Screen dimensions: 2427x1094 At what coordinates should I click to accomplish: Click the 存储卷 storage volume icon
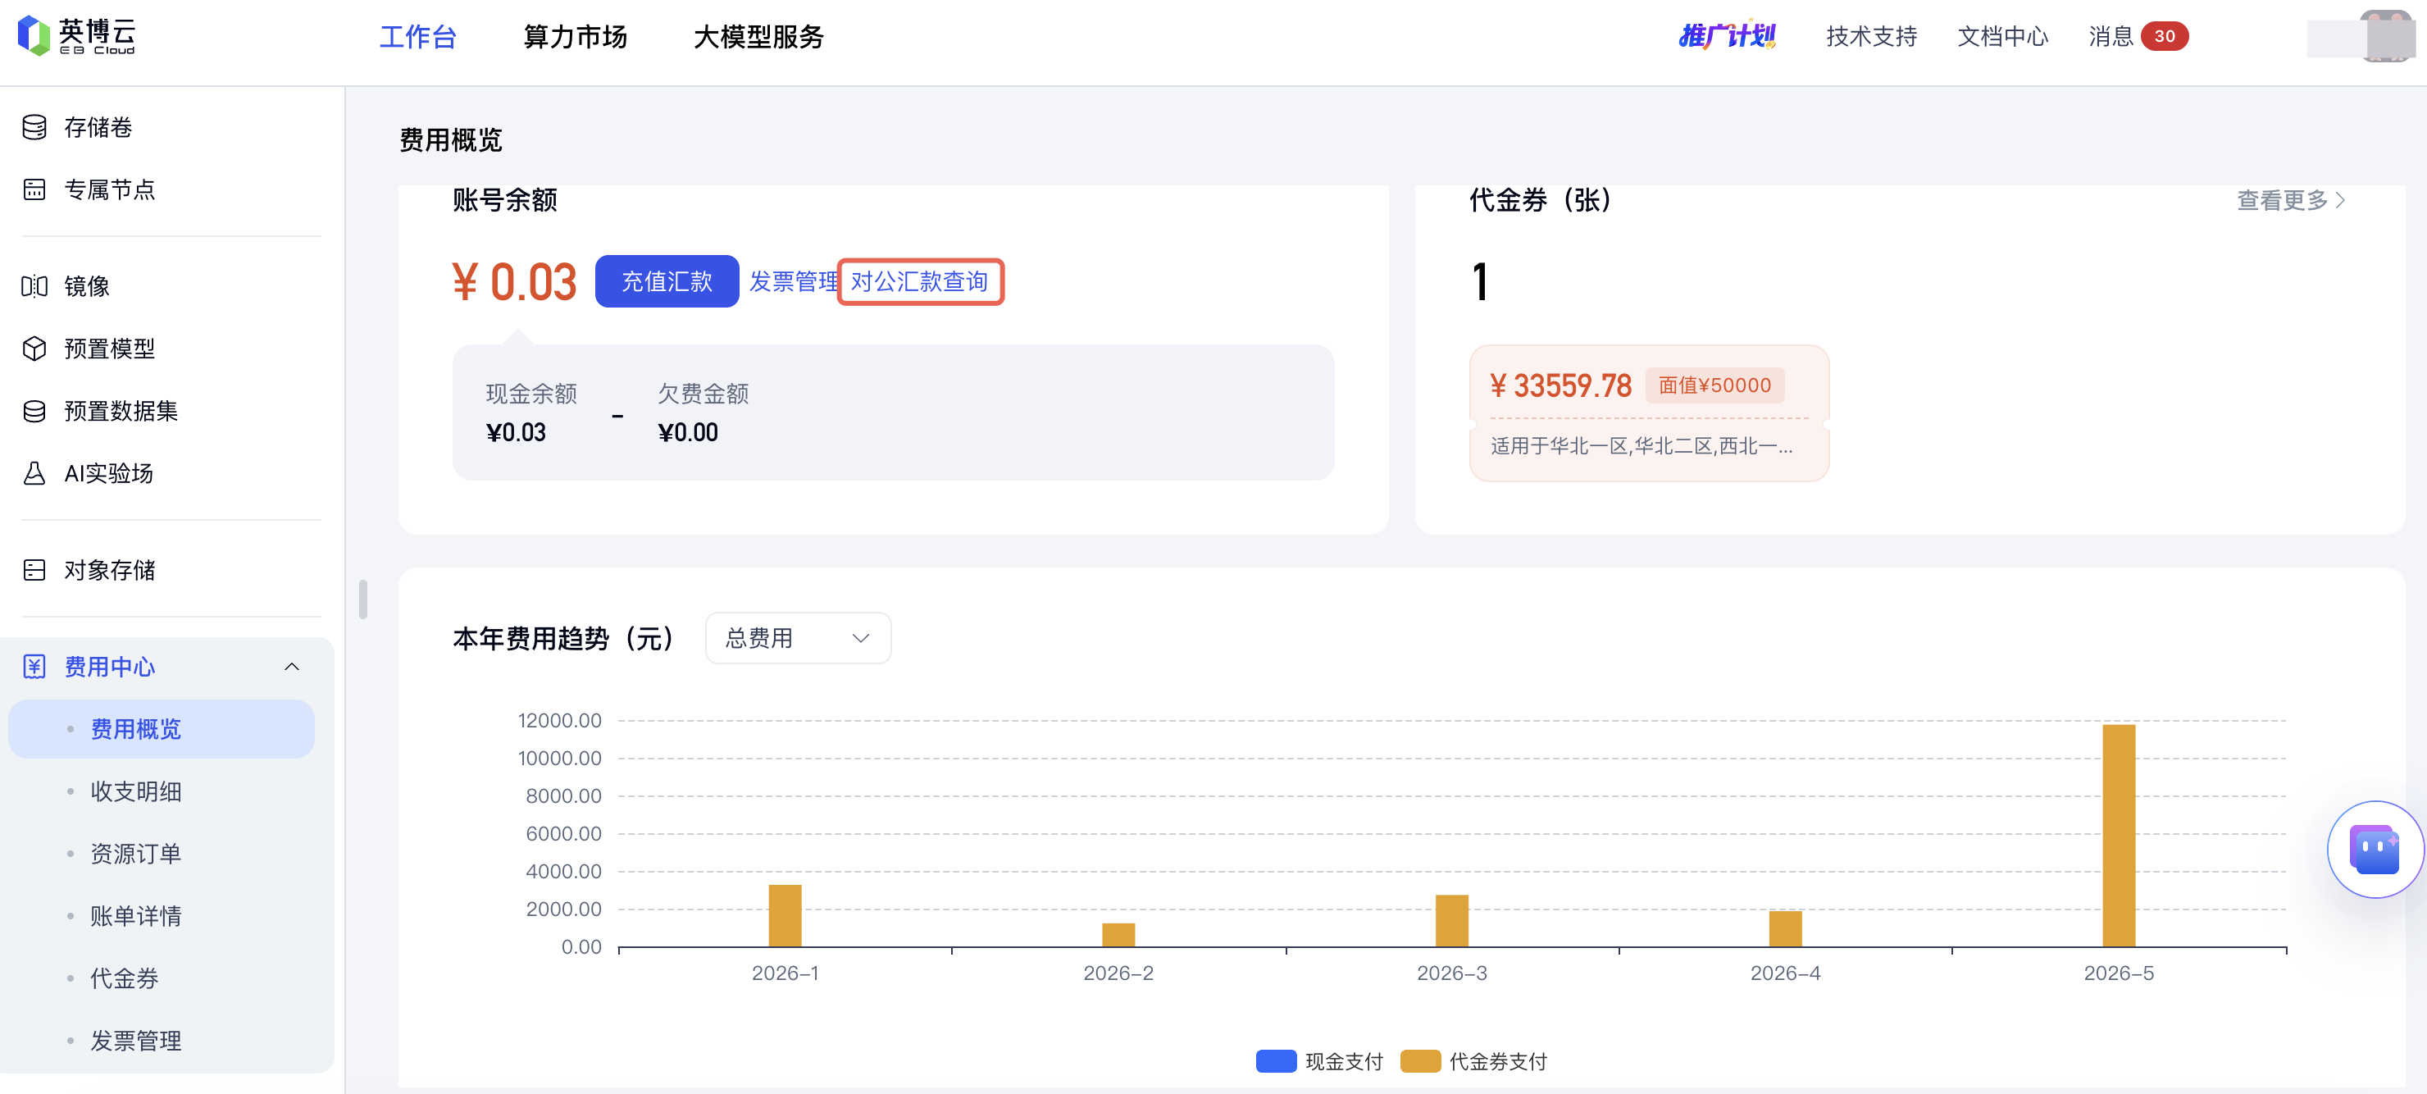pos(35,127)
